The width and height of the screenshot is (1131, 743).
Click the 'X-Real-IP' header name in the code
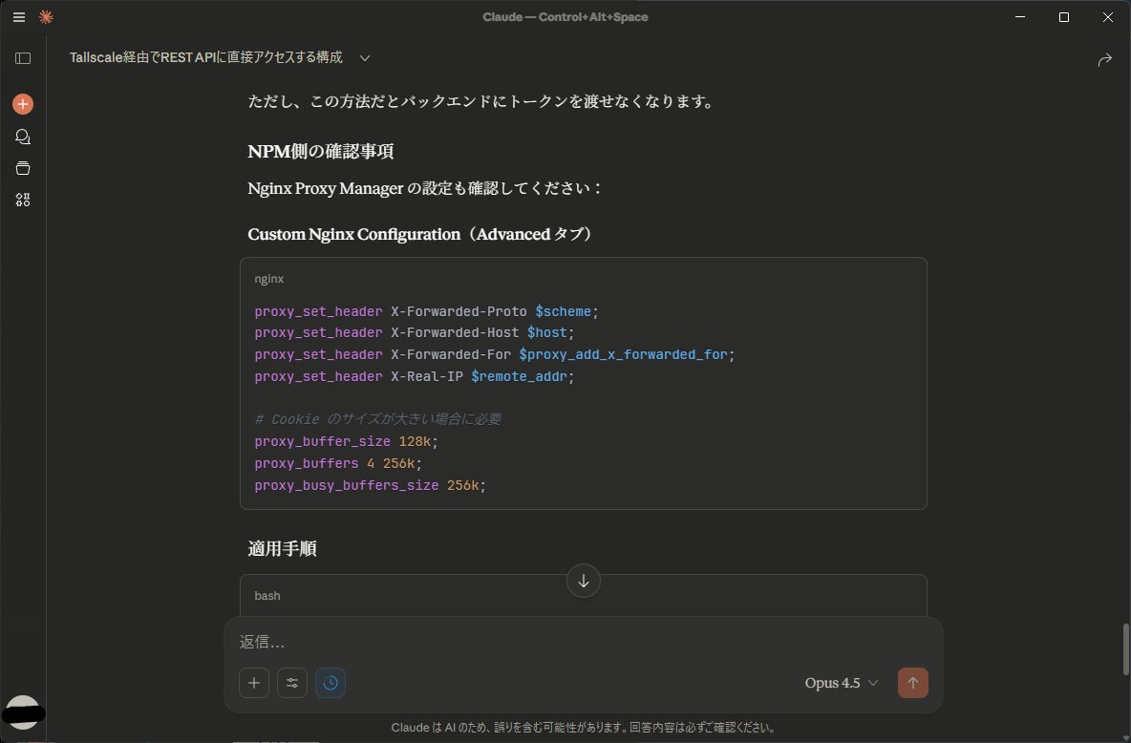click(x=427, y=376)
